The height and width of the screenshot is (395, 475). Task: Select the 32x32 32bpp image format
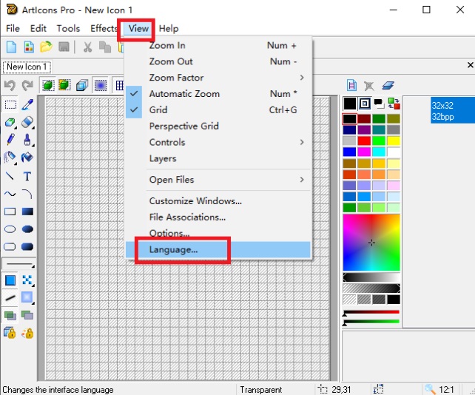pos(453,110)
